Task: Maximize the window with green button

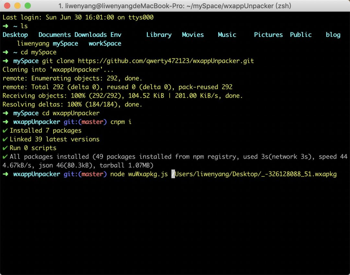Action: [28, 6]
